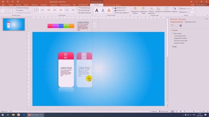Click Общий доступ share button
The height and width of the screenshot is (117, 209).
[201, 5]
